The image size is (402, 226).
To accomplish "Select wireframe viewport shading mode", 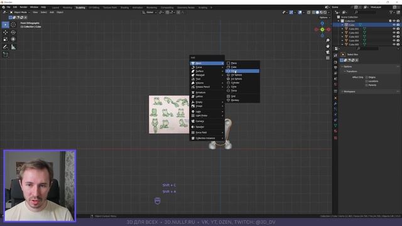I will pos(314,13).
